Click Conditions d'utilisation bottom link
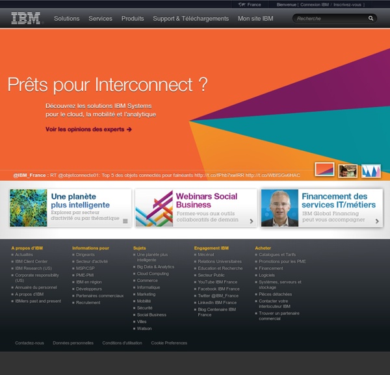 (122, 343)
